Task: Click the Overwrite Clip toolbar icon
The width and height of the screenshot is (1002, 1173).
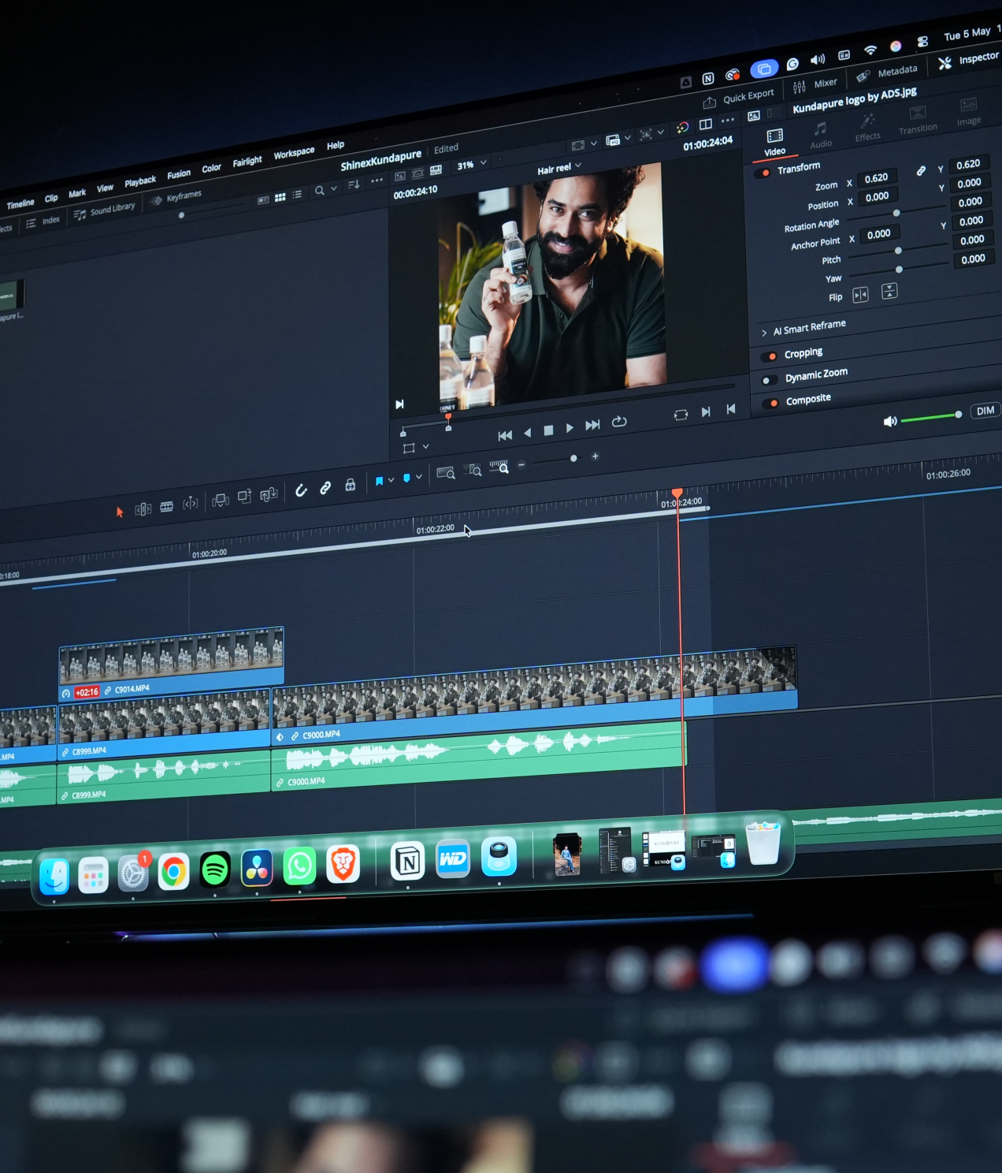Action: (244, 497)
